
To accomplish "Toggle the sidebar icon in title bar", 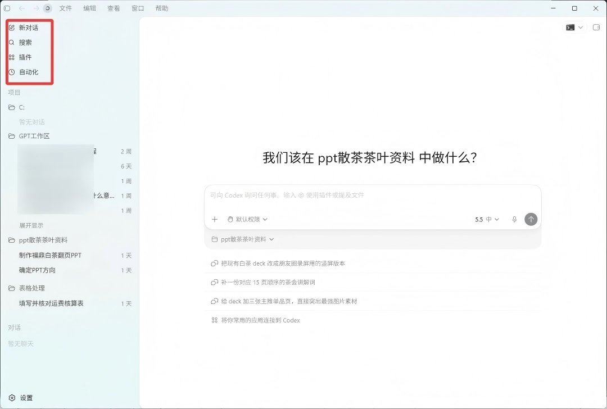I will click(7, 8).
